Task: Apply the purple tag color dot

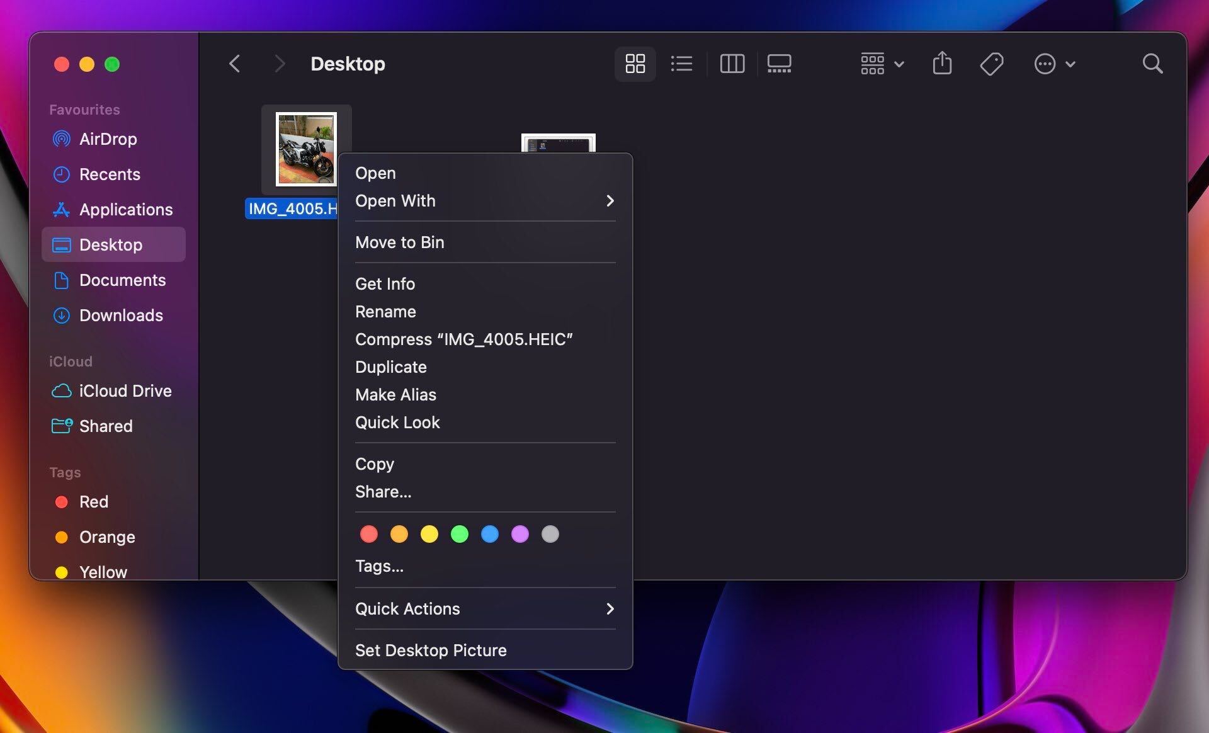Action: tap(520, 534)
